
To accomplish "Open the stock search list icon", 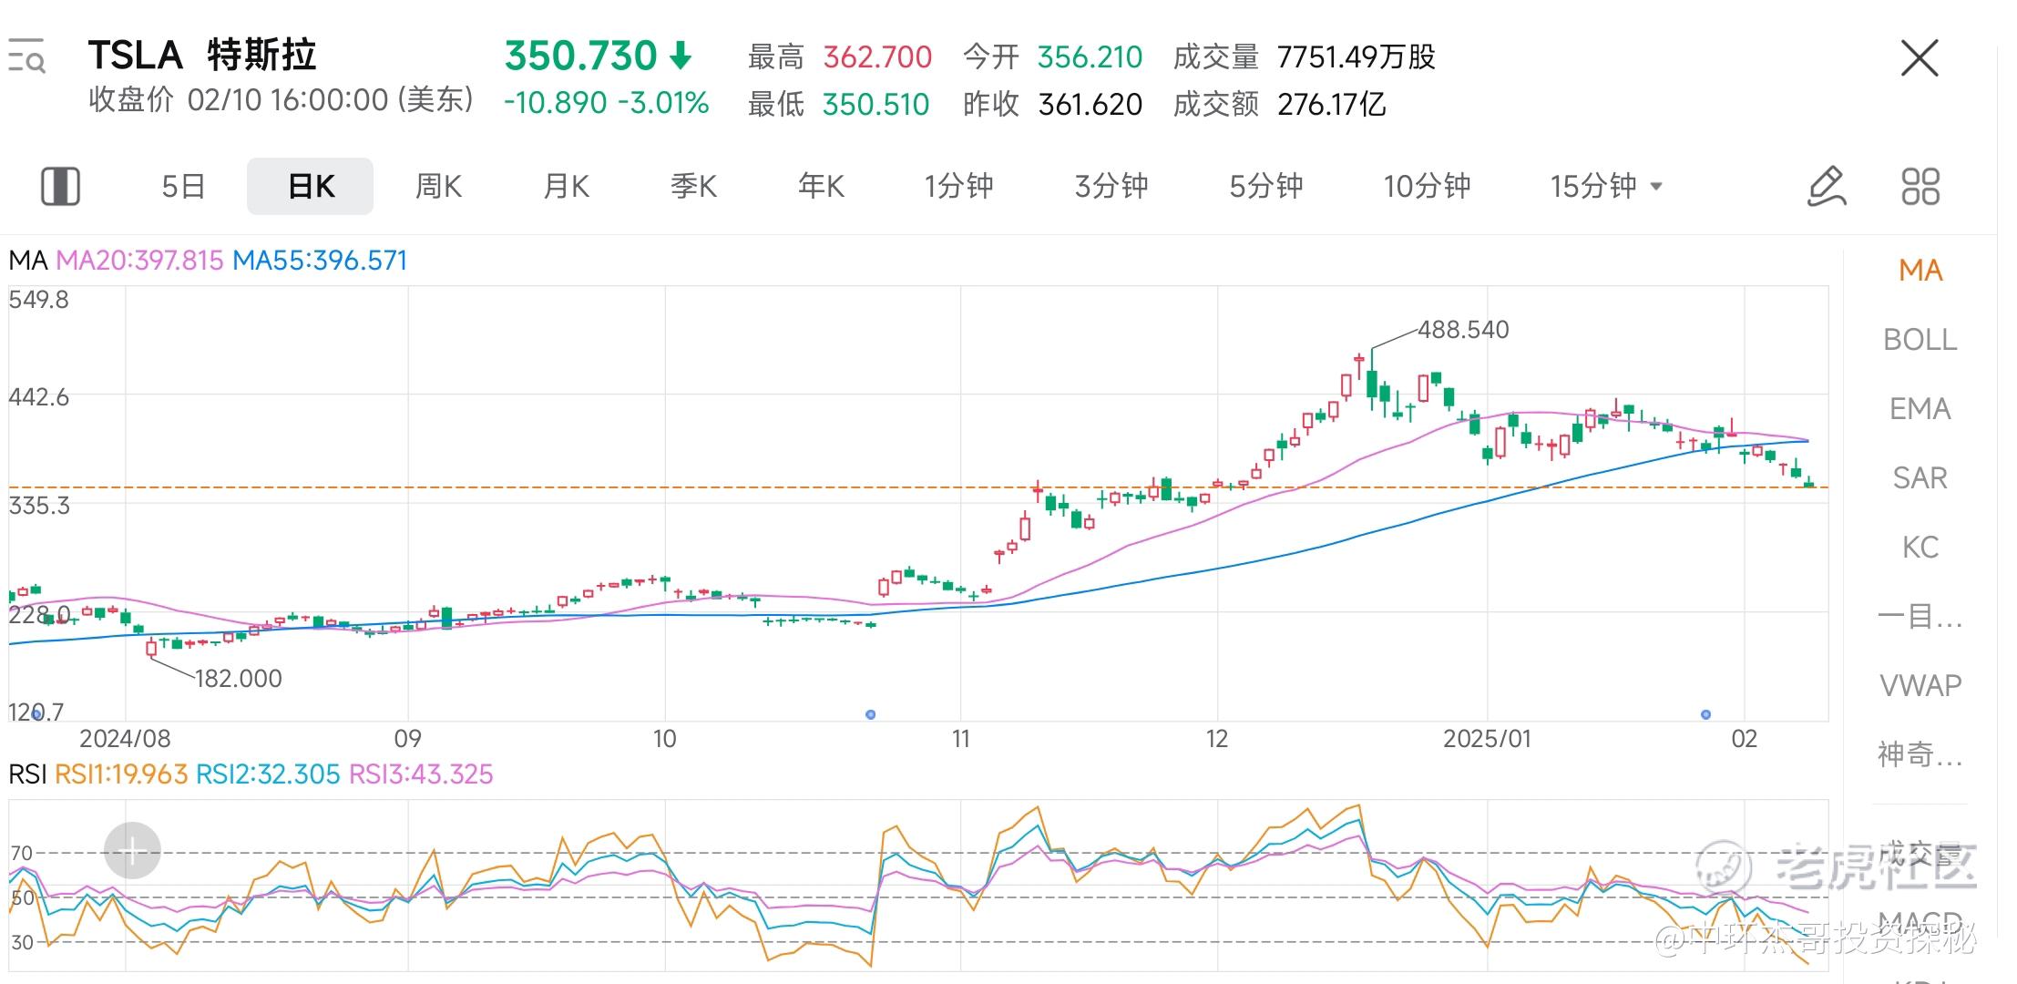I will click(26, 56).
